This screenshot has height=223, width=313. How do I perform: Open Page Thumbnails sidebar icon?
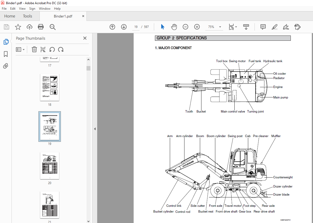click(6, 42)
